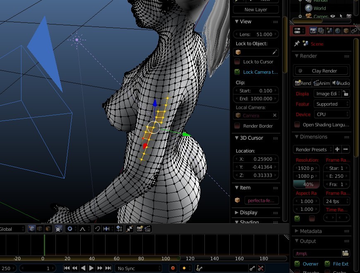Image resolution: width=360 pixels, height=273 pixels.
Task: Switch to the Render Layers tab
Action: tap(322, 30)
